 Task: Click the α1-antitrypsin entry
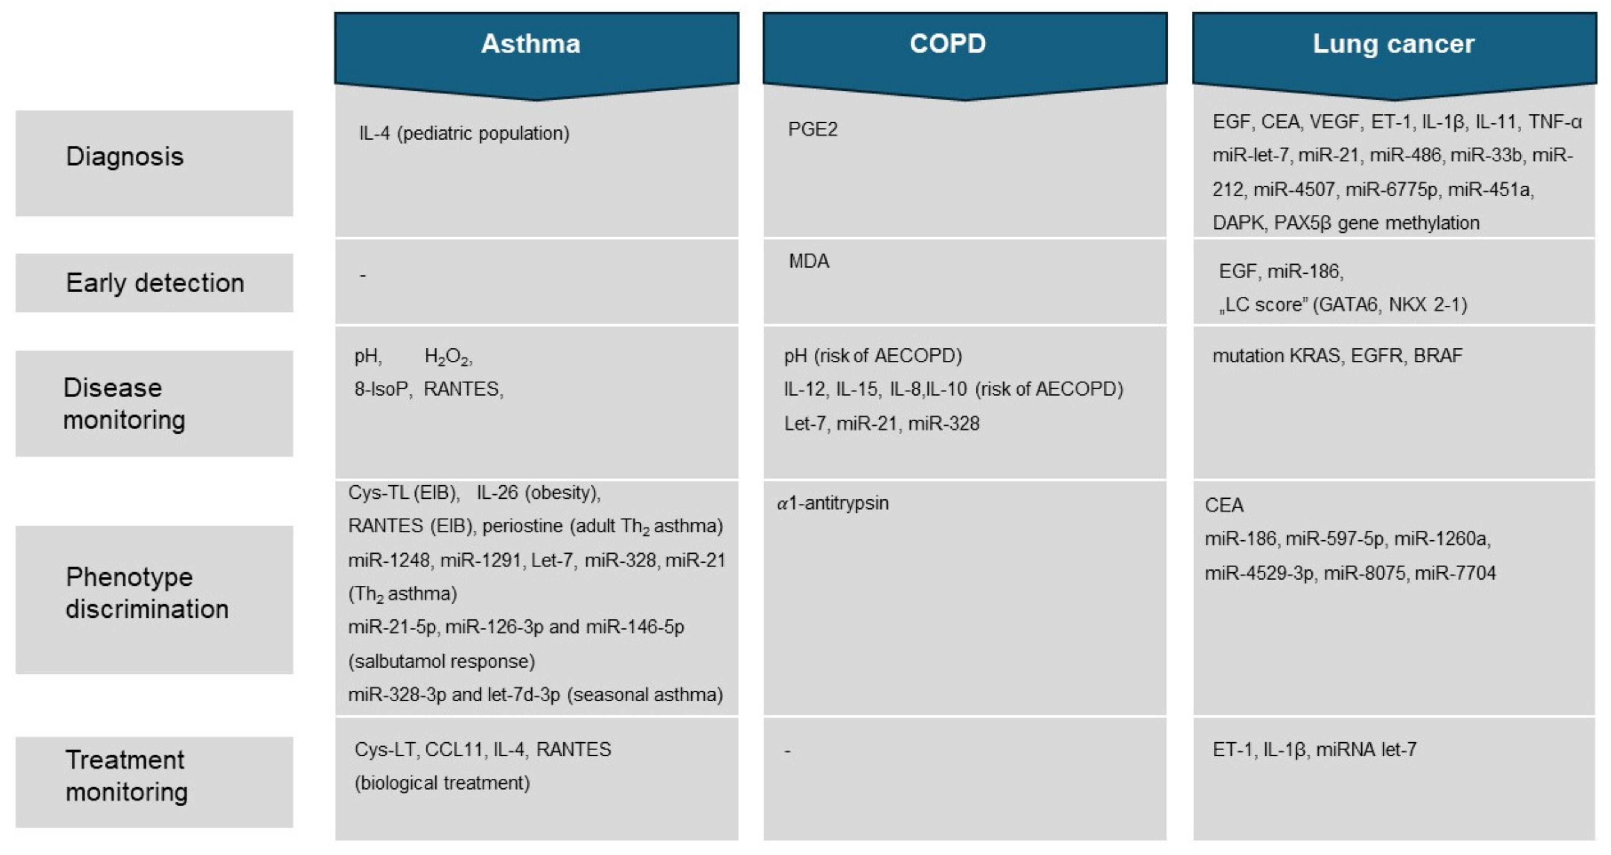832,504
